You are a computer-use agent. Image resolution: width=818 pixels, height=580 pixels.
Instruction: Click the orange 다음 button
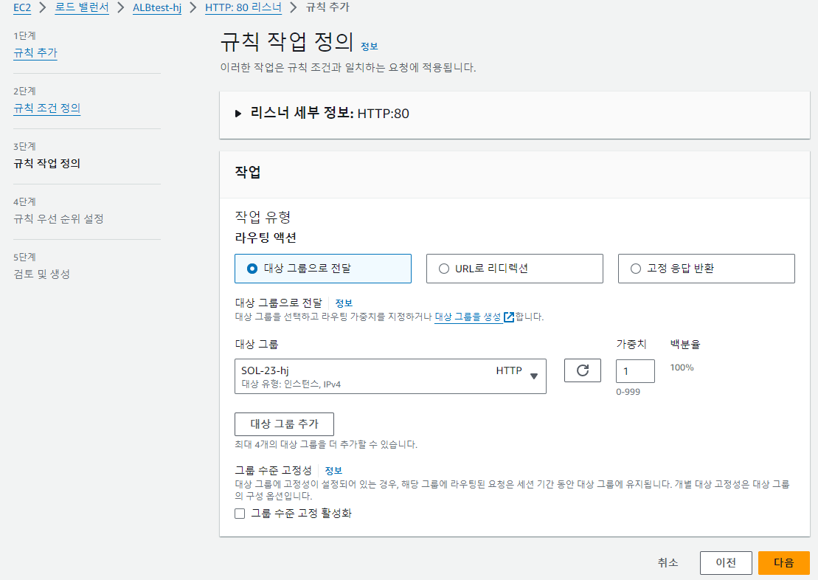click(783, 562)
